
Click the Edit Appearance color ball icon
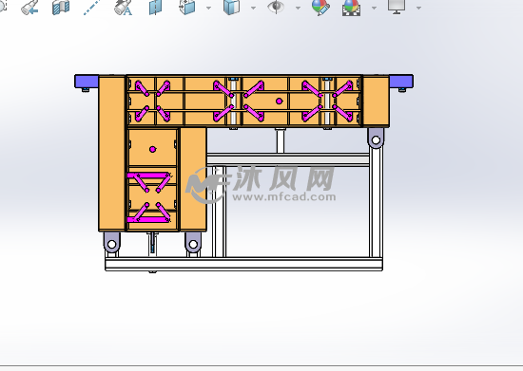click(320, 8)
